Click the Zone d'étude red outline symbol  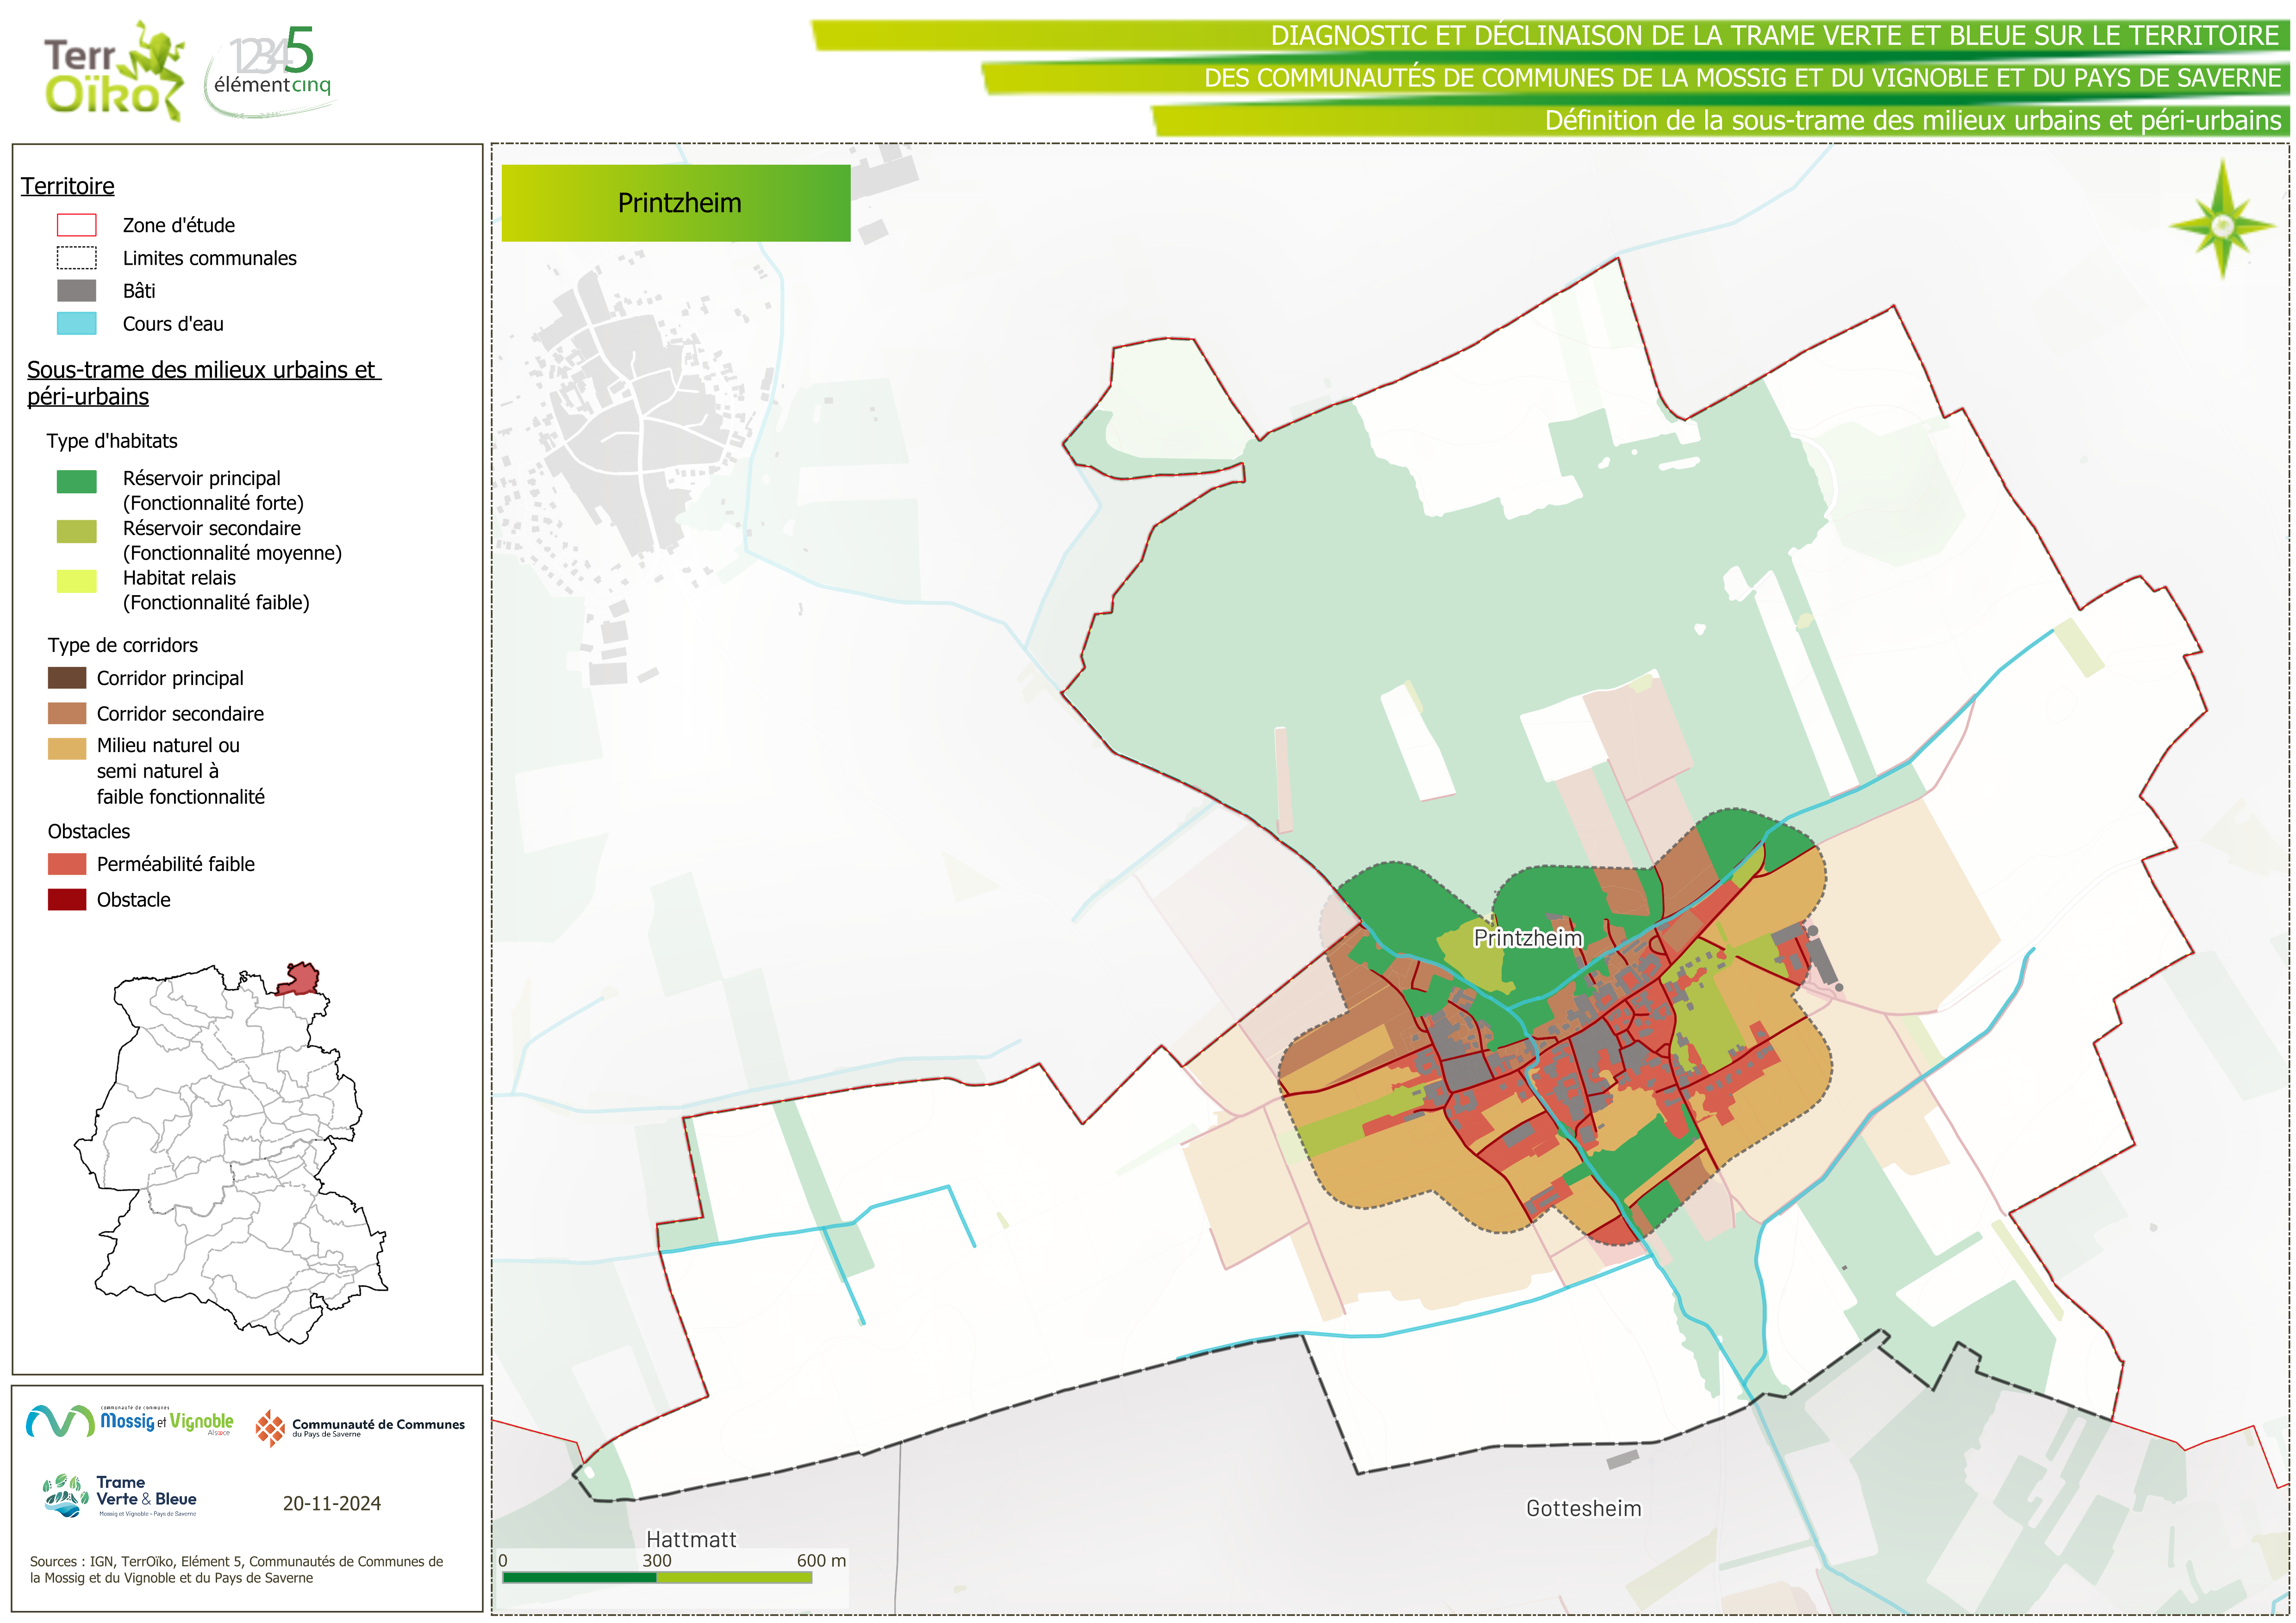click(x=76, y=225)
